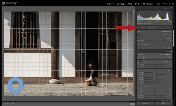The image size is (176, 106).
Task: Click the Crop Frame aspect tool
Action: [139, 35]
